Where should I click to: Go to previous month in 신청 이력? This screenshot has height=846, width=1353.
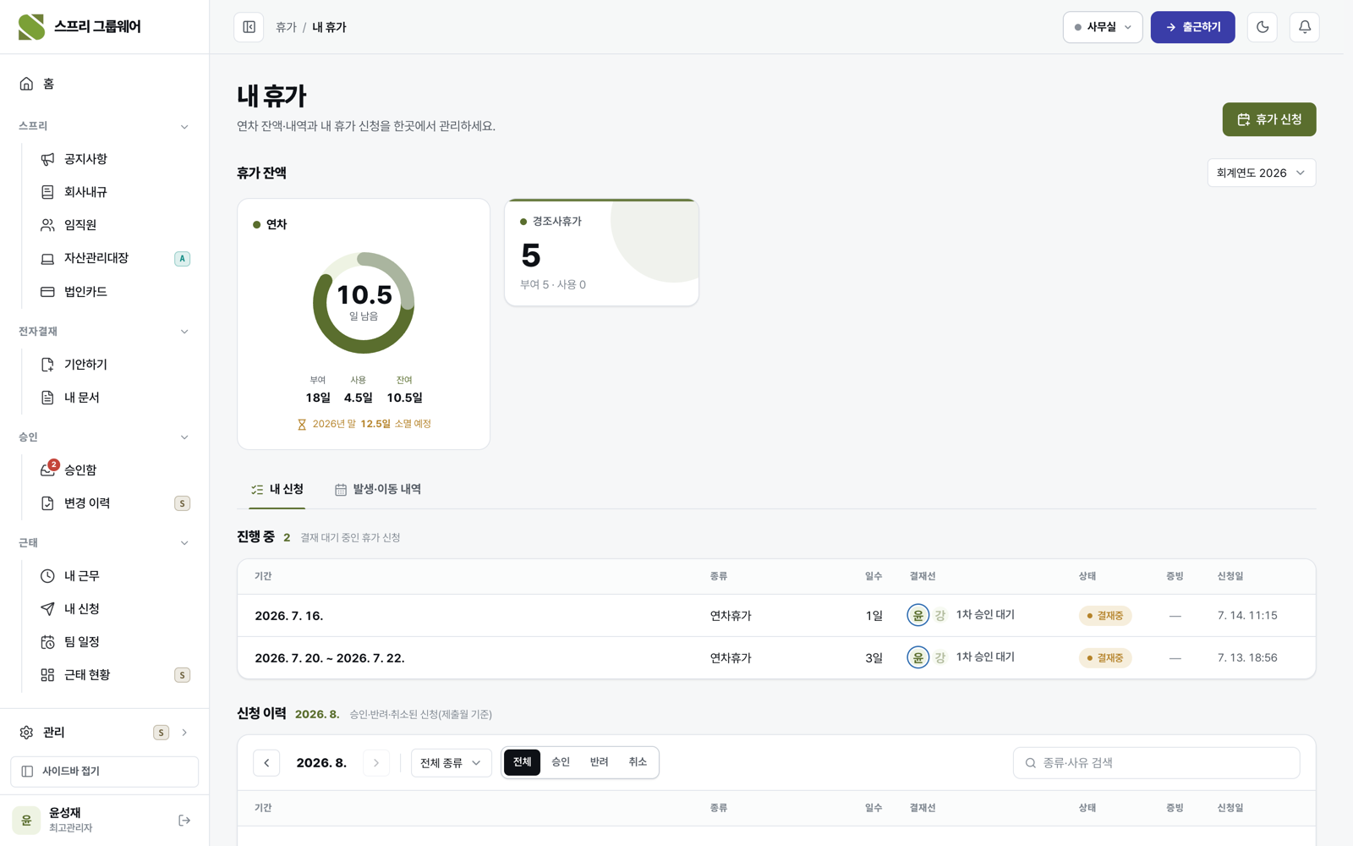(266, 763)
